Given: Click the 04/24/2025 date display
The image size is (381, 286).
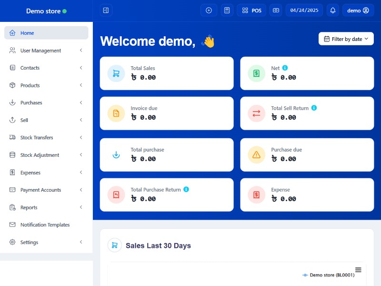Looking at the screenshot, I should pyautogui.click(x=304, y=10).
